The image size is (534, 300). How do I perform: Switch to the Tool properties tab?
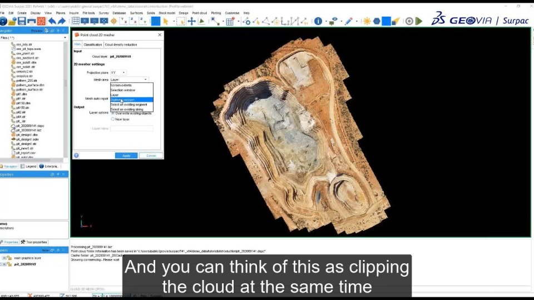click(x=34, y=242)
